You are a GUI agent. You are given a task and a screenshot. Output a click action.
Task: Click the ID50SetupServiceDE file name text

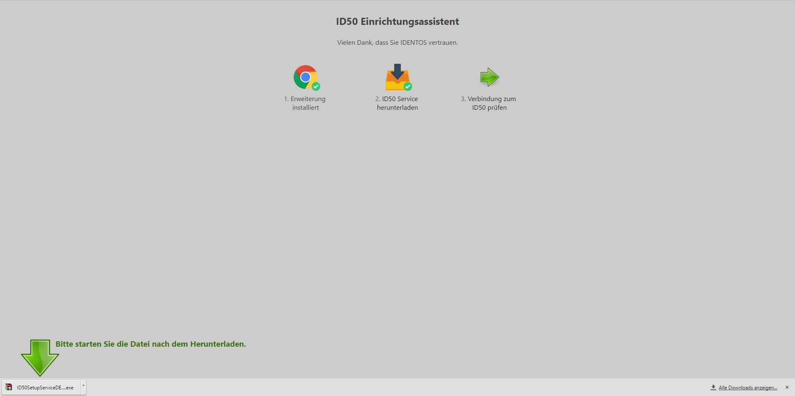click(x=45, y=388)
